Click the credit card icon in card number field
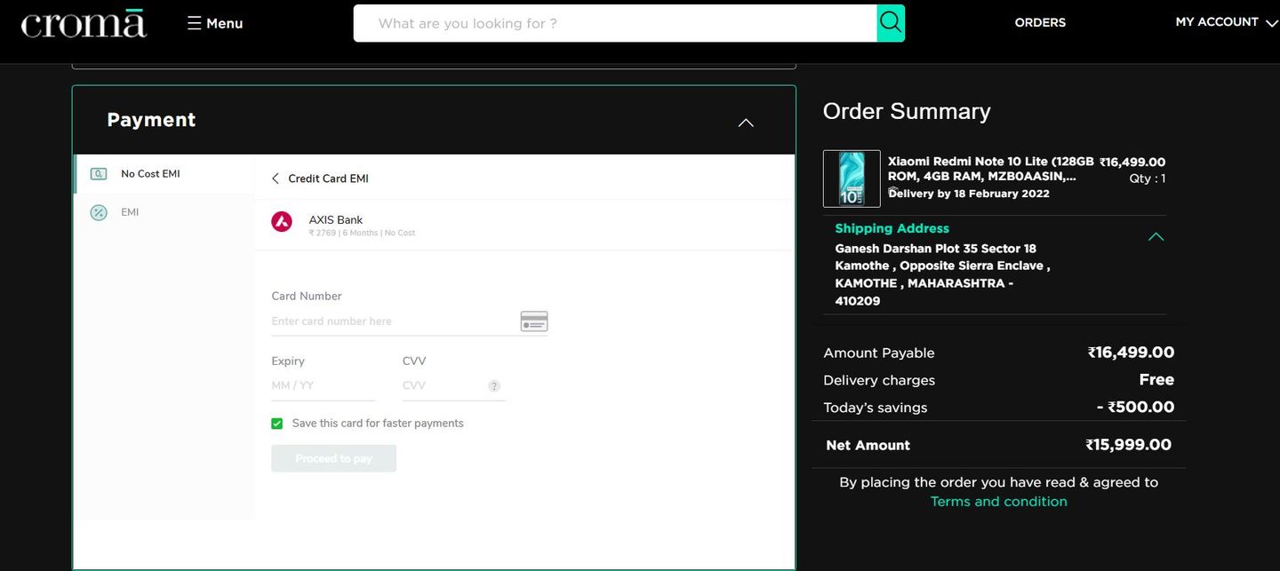 tap(533, 321)
